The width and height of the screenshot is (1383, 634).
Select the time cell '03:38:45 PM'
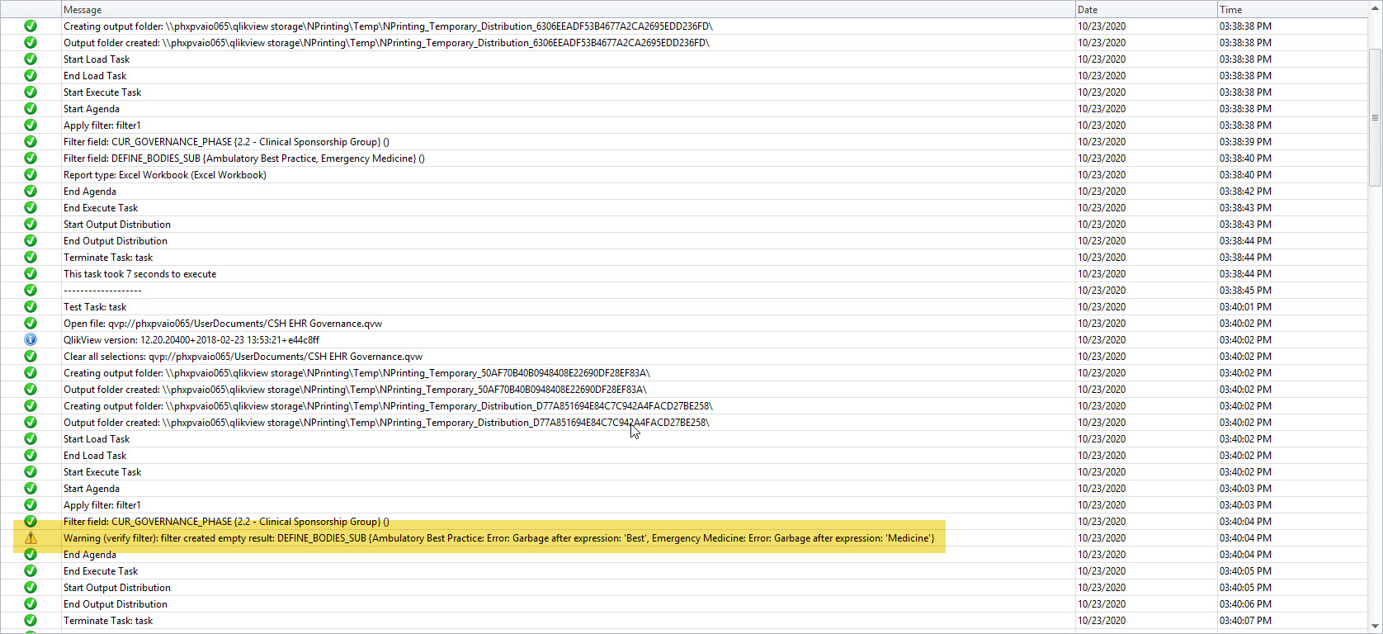pyautogui.click(x=1245, y=291)
